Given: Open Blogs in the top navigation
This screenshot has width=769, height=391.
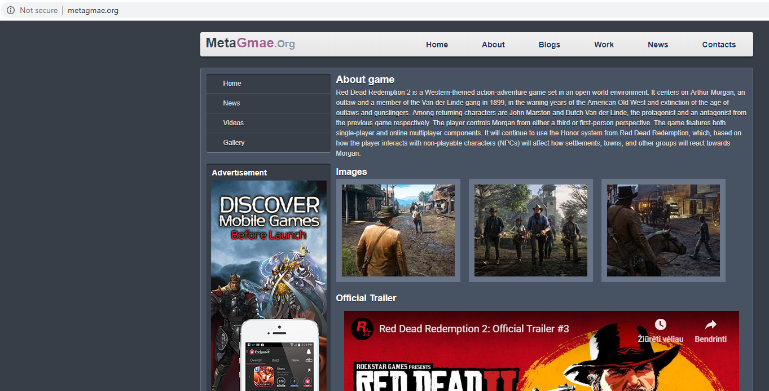Looking at the screenshot, I should click(550, 45).
